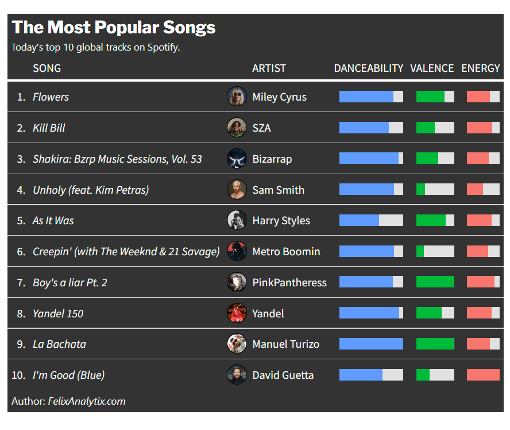Image resolution: width=510 pixels, height=430 pixels.
Task: Click PinkPantheress artist avatar
Action: [237, 282]
